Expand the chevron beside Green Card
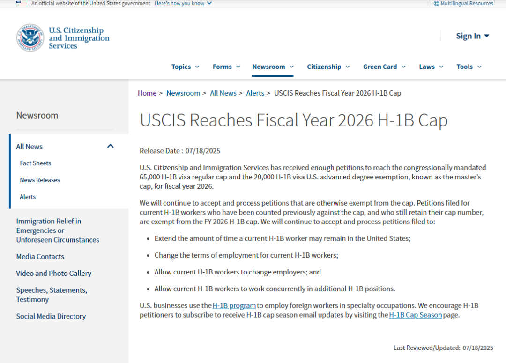The width and height of the screenshot is (506, 363). pos(403,67)
